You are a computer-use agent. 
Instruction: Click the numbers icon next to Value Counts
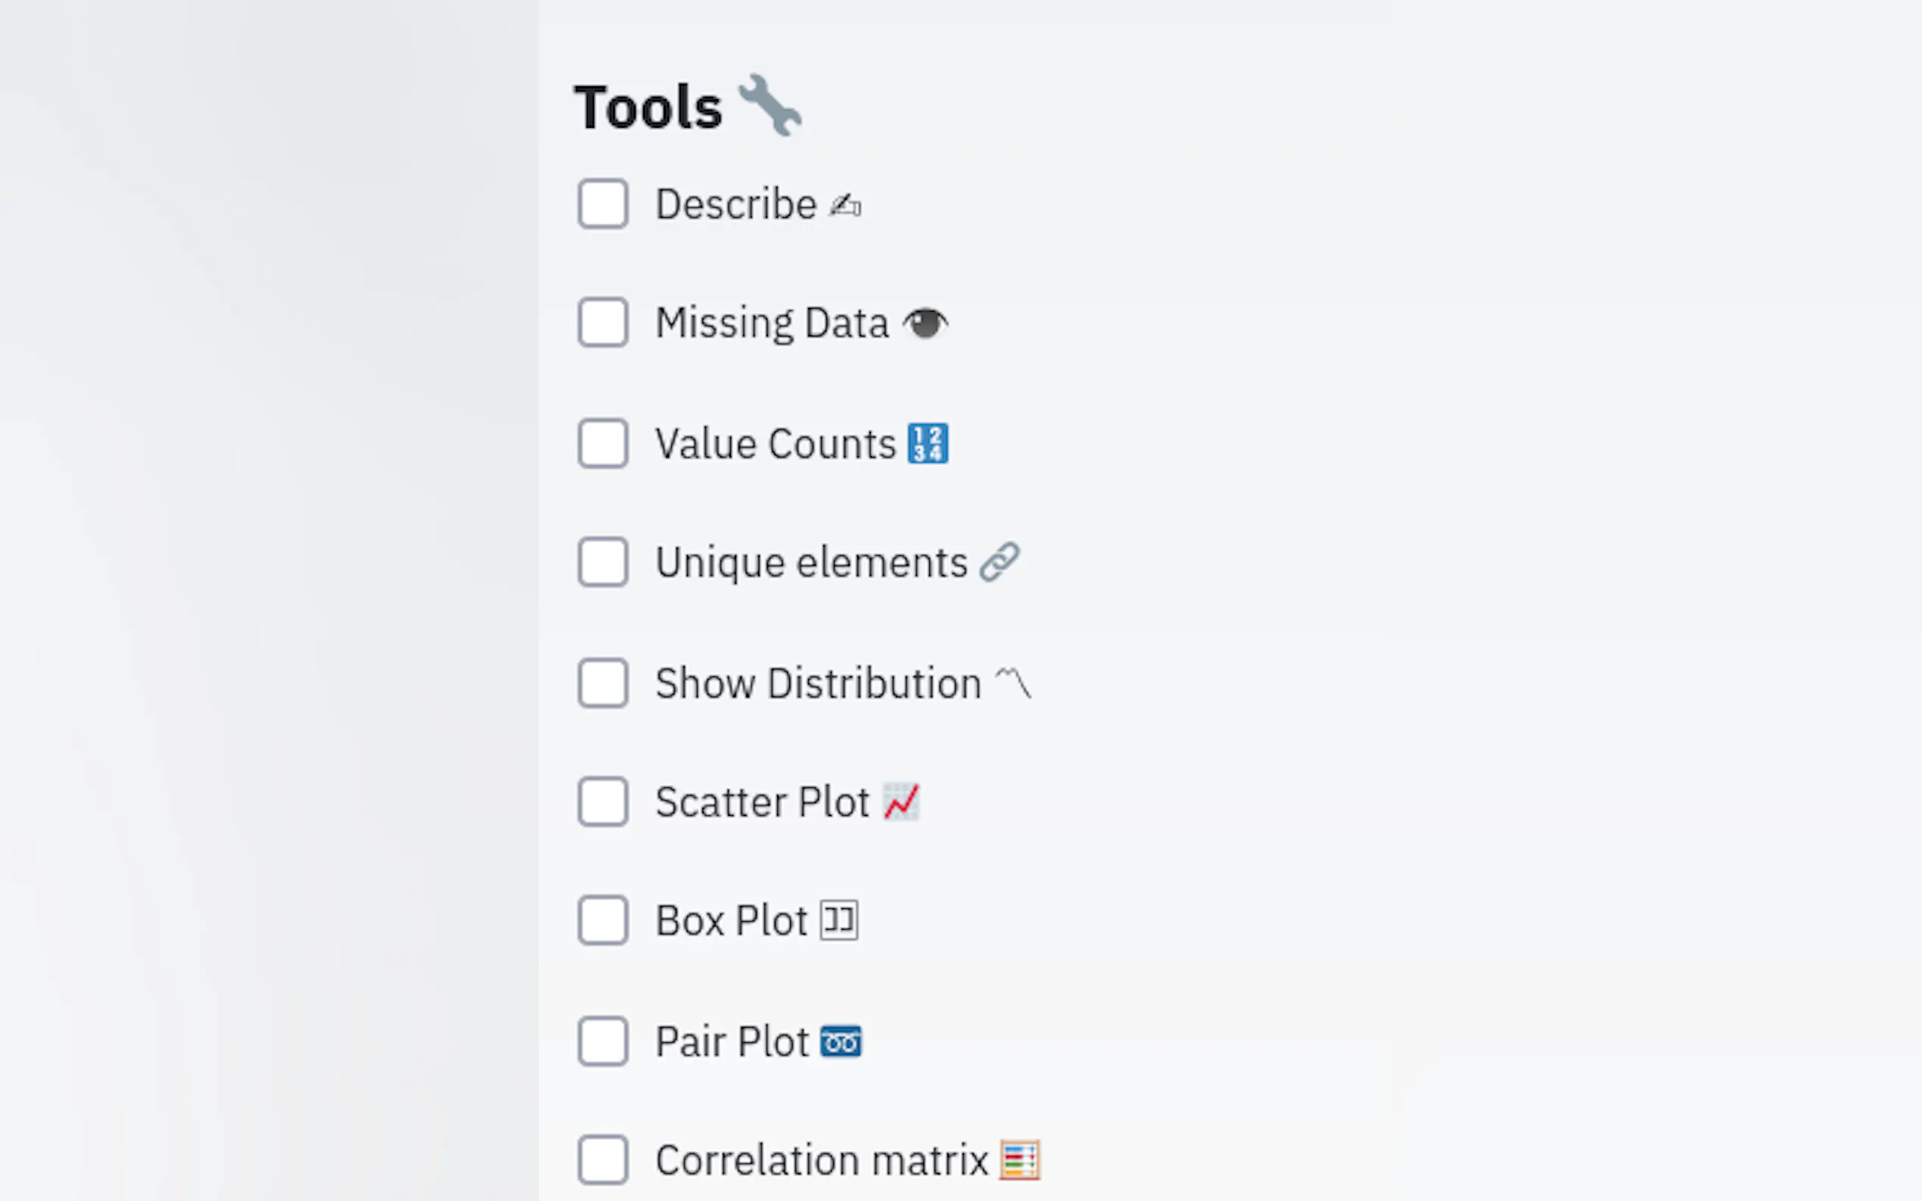click(927, 444)
